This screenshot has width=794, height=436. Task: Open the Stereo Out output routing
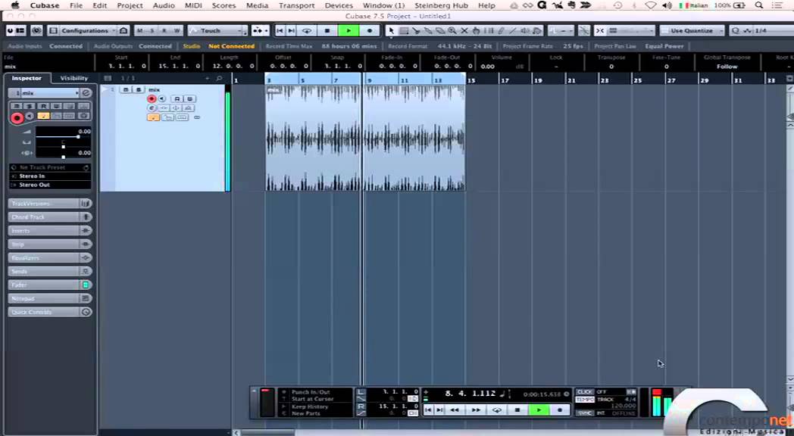50,185
